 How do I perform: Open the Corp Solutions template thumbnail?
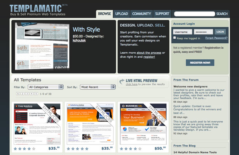[37, 124]
